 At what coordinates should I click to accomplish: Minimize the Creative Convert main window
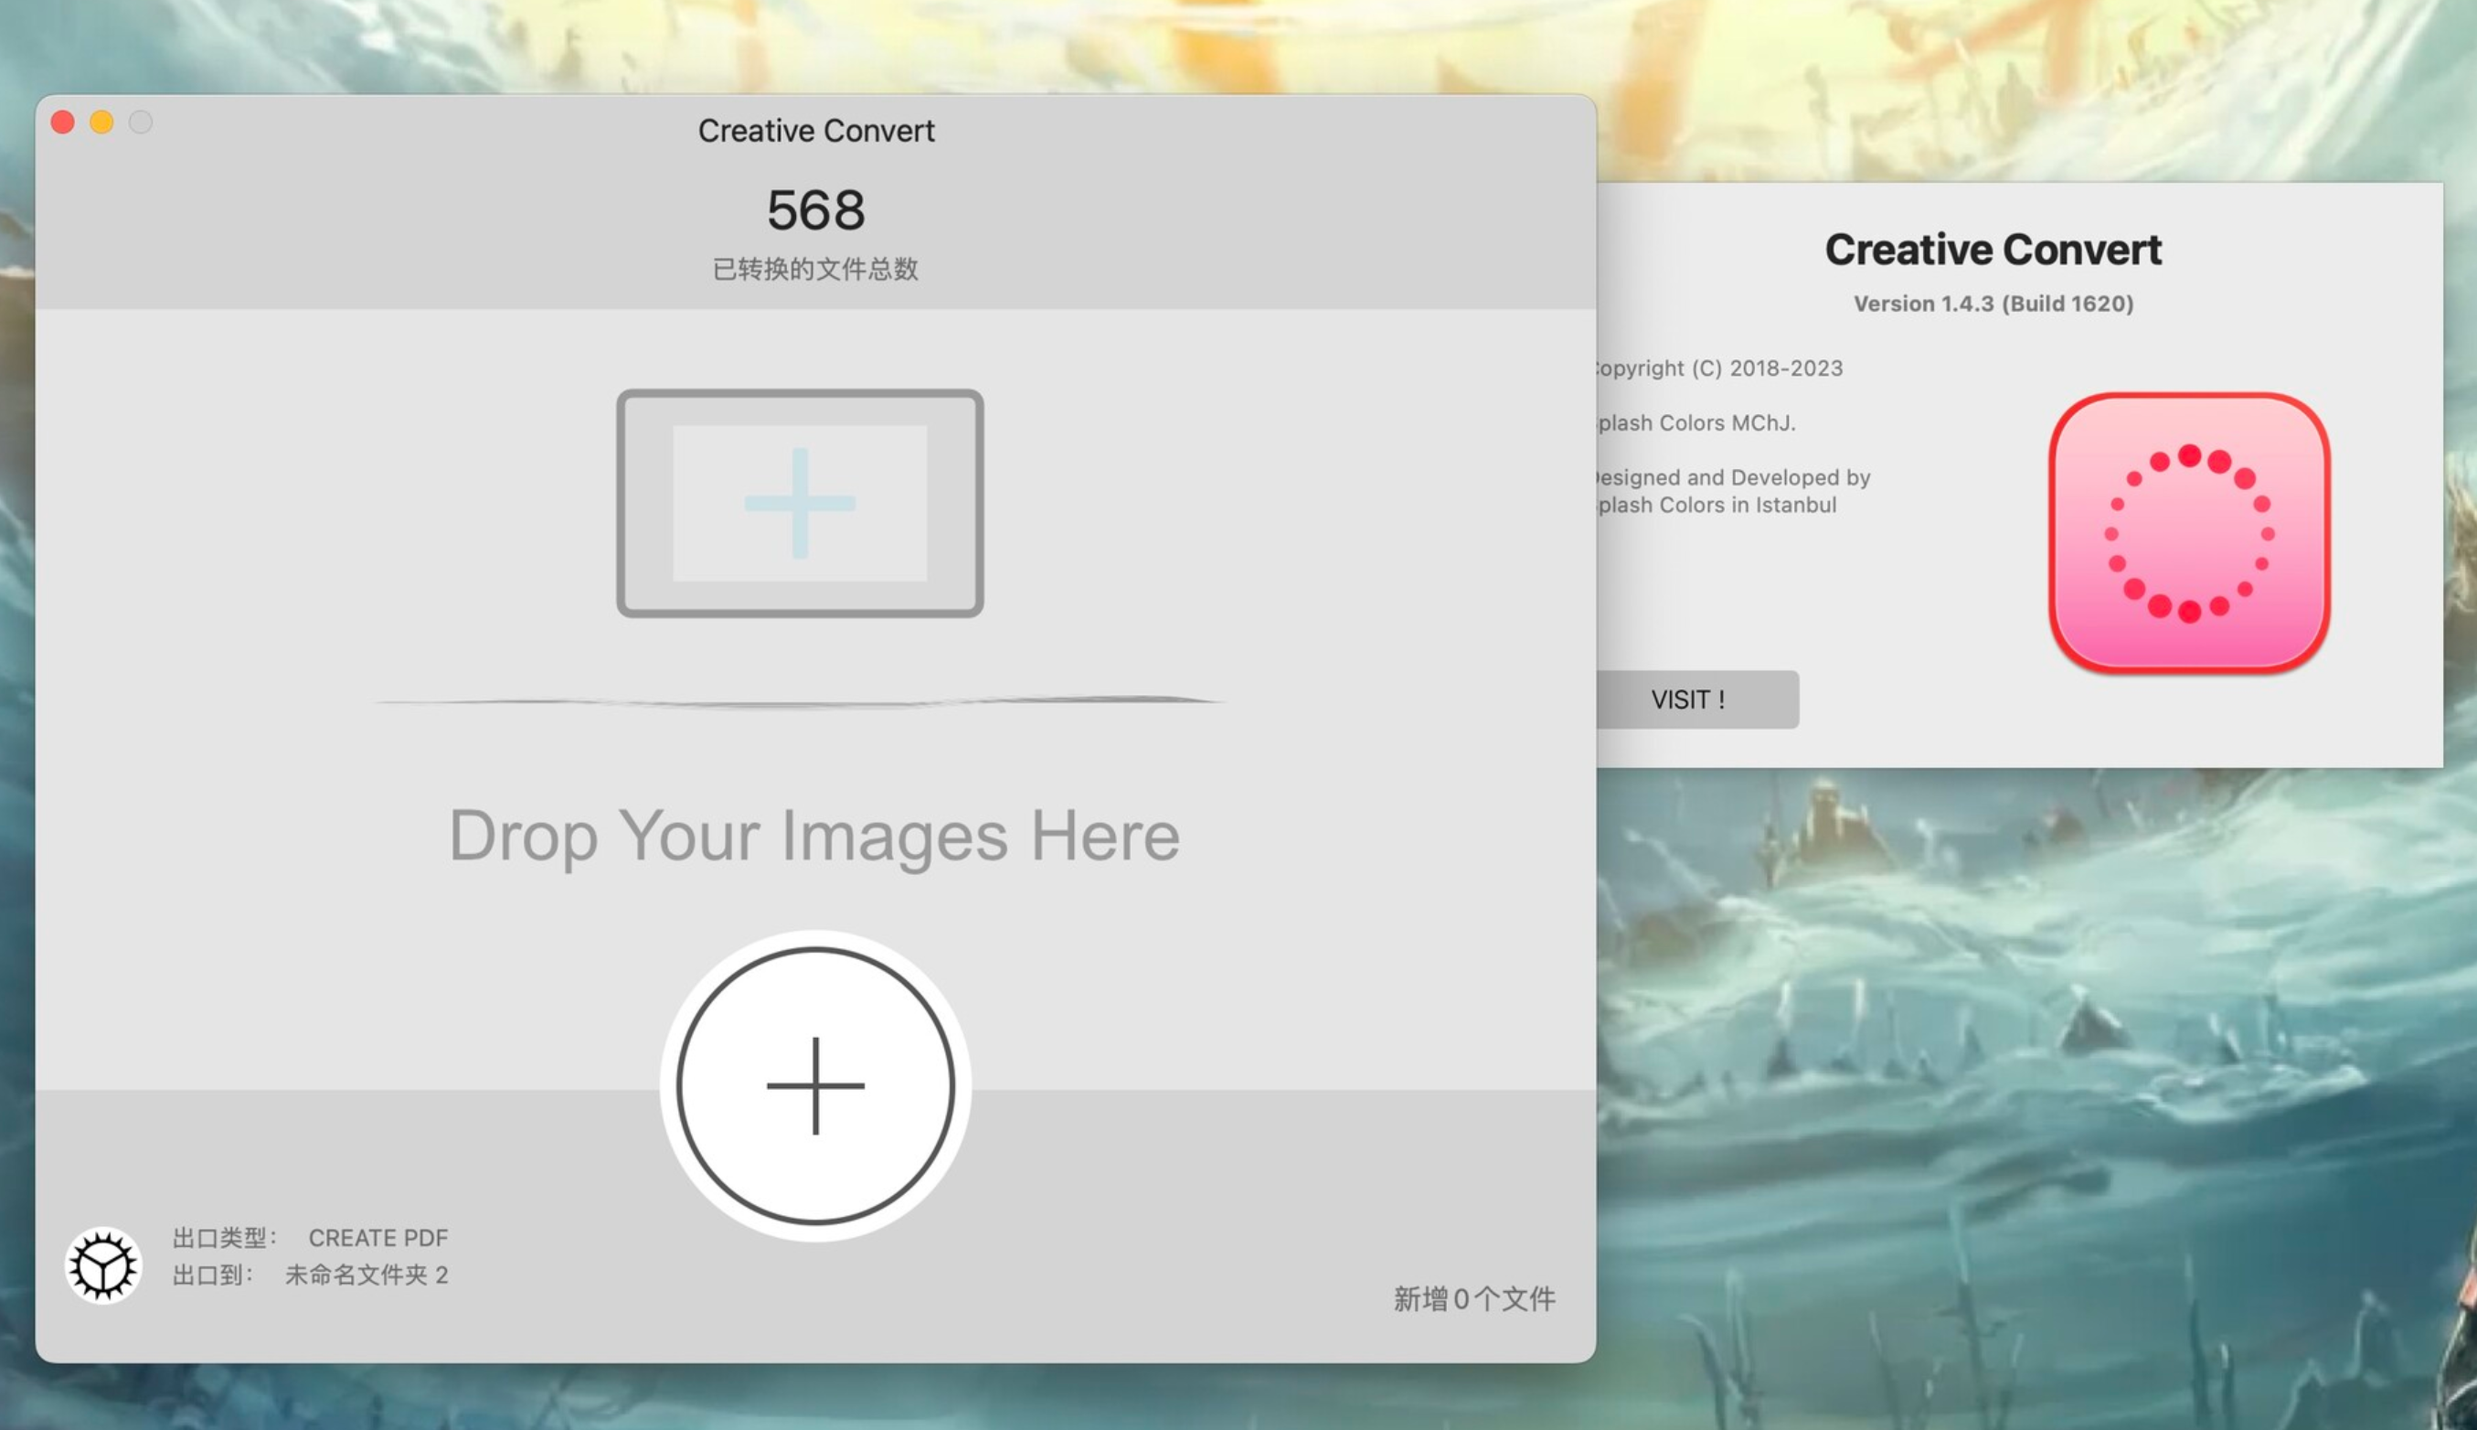point(102,122)
